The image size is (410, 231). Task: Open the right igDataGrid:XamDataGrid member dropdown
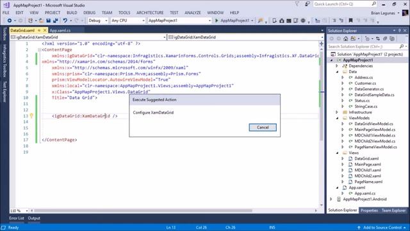tap(245, 37)
